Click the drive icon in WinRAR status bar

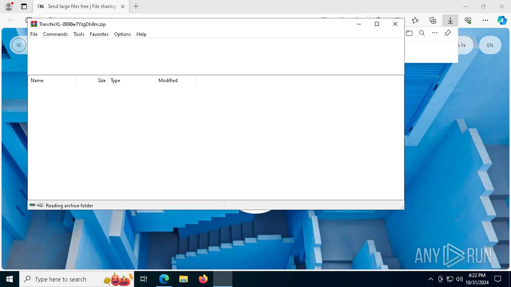tap(32, 205)
